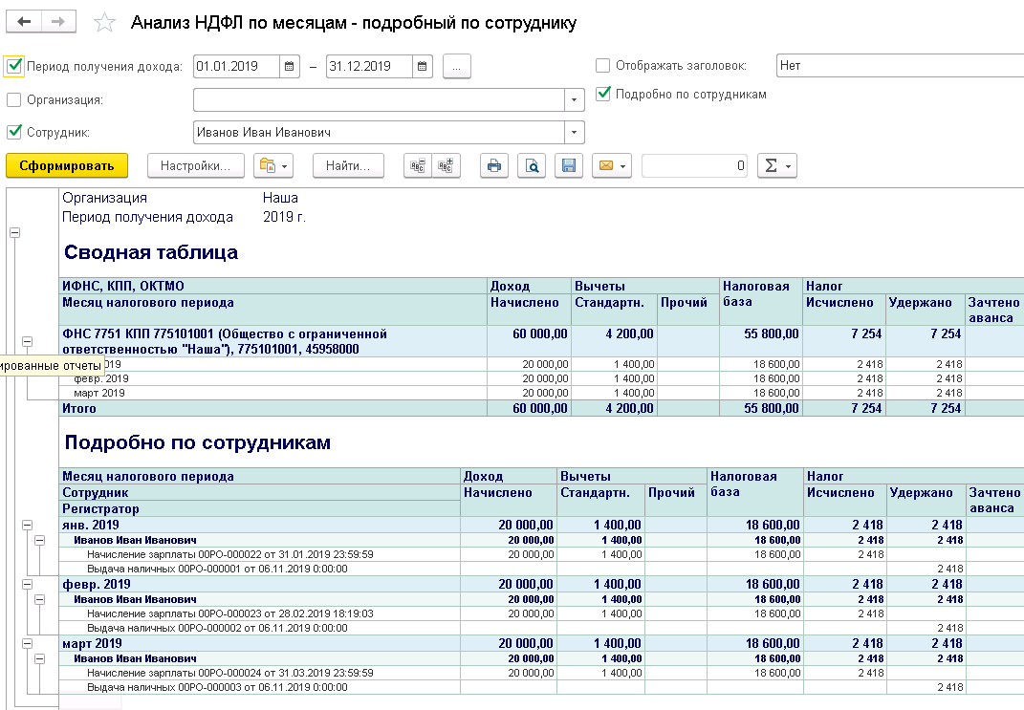Click the header field showing Нет
1024x710 pixels.
tap(900, 65)
